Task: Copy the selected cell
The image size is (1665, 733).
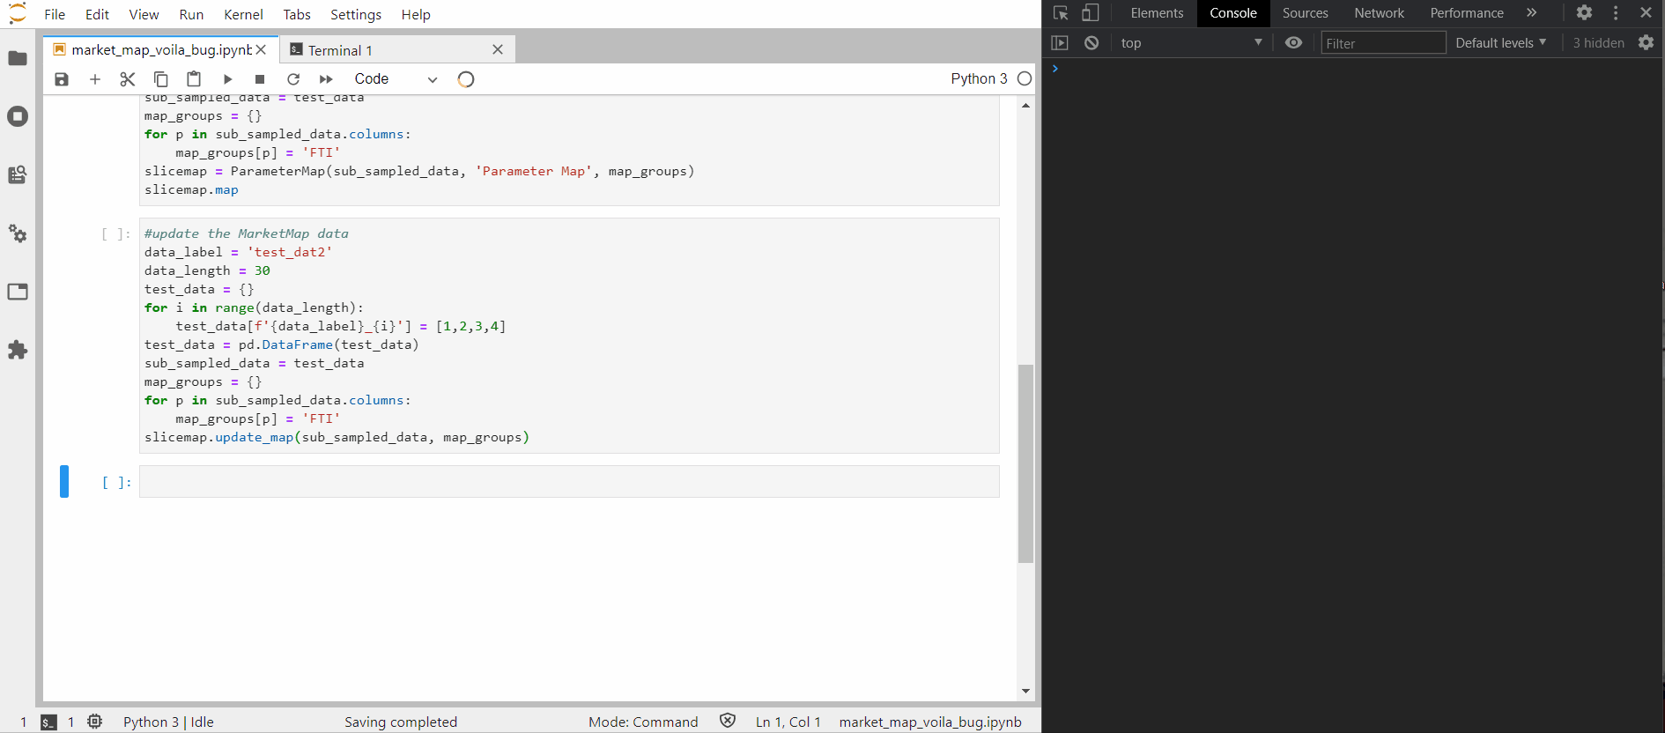Action: (160, 79)
